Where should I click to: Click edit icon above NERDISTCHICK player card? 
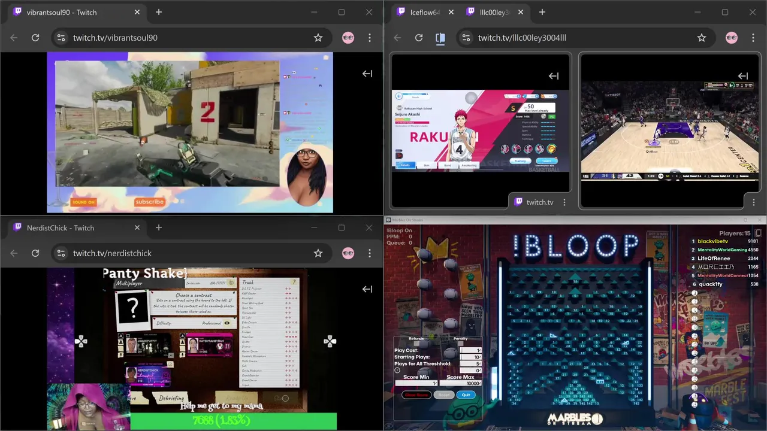click(x=170, y=364)
